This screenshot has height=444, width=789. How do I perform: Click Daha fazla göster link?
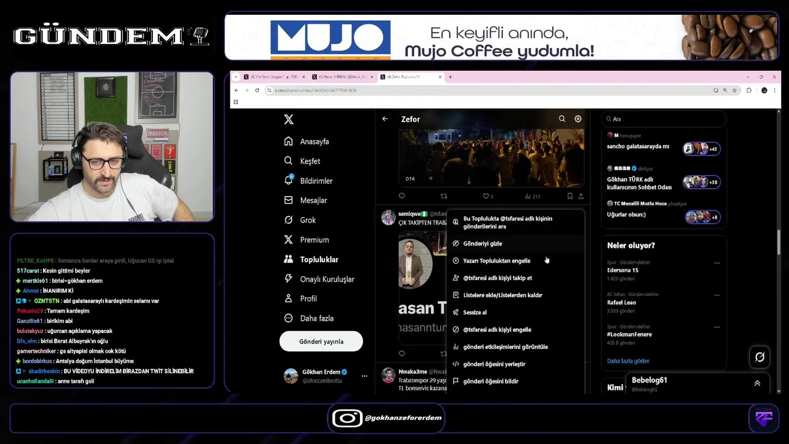pos(628,361)
